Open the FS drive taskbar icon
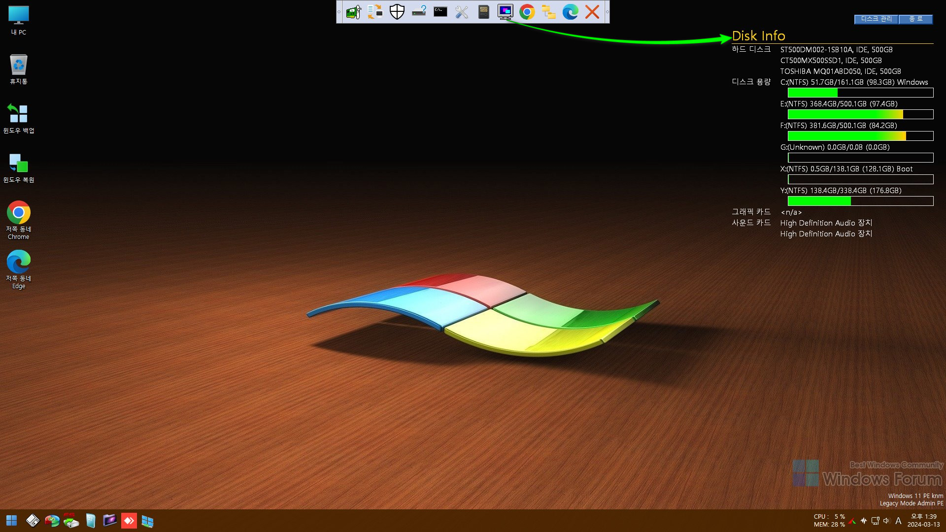 (71, 521)
